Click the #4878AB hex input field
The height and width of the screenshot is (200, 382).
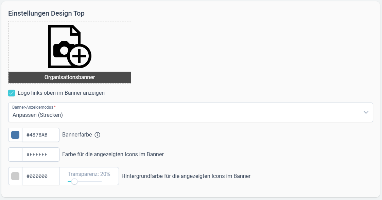tap(41, 135)
